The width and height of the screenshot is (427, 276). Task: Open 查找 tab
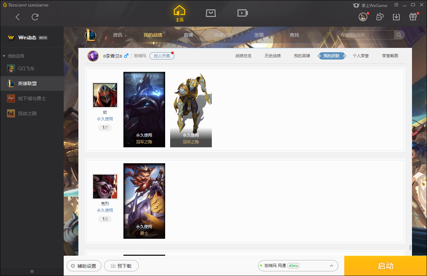point(294,35)
